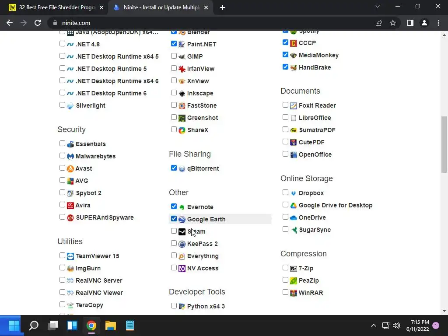Click the scrollbar down arrow
Screen dimensions: 448x336
click(x=444, y=311)
